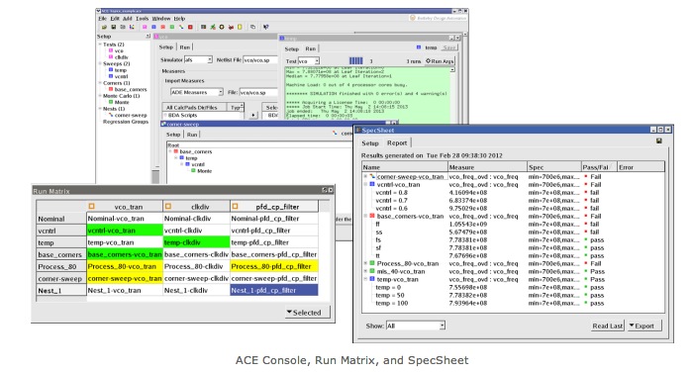
Task: Open the File menu
Action: (103, 19)
